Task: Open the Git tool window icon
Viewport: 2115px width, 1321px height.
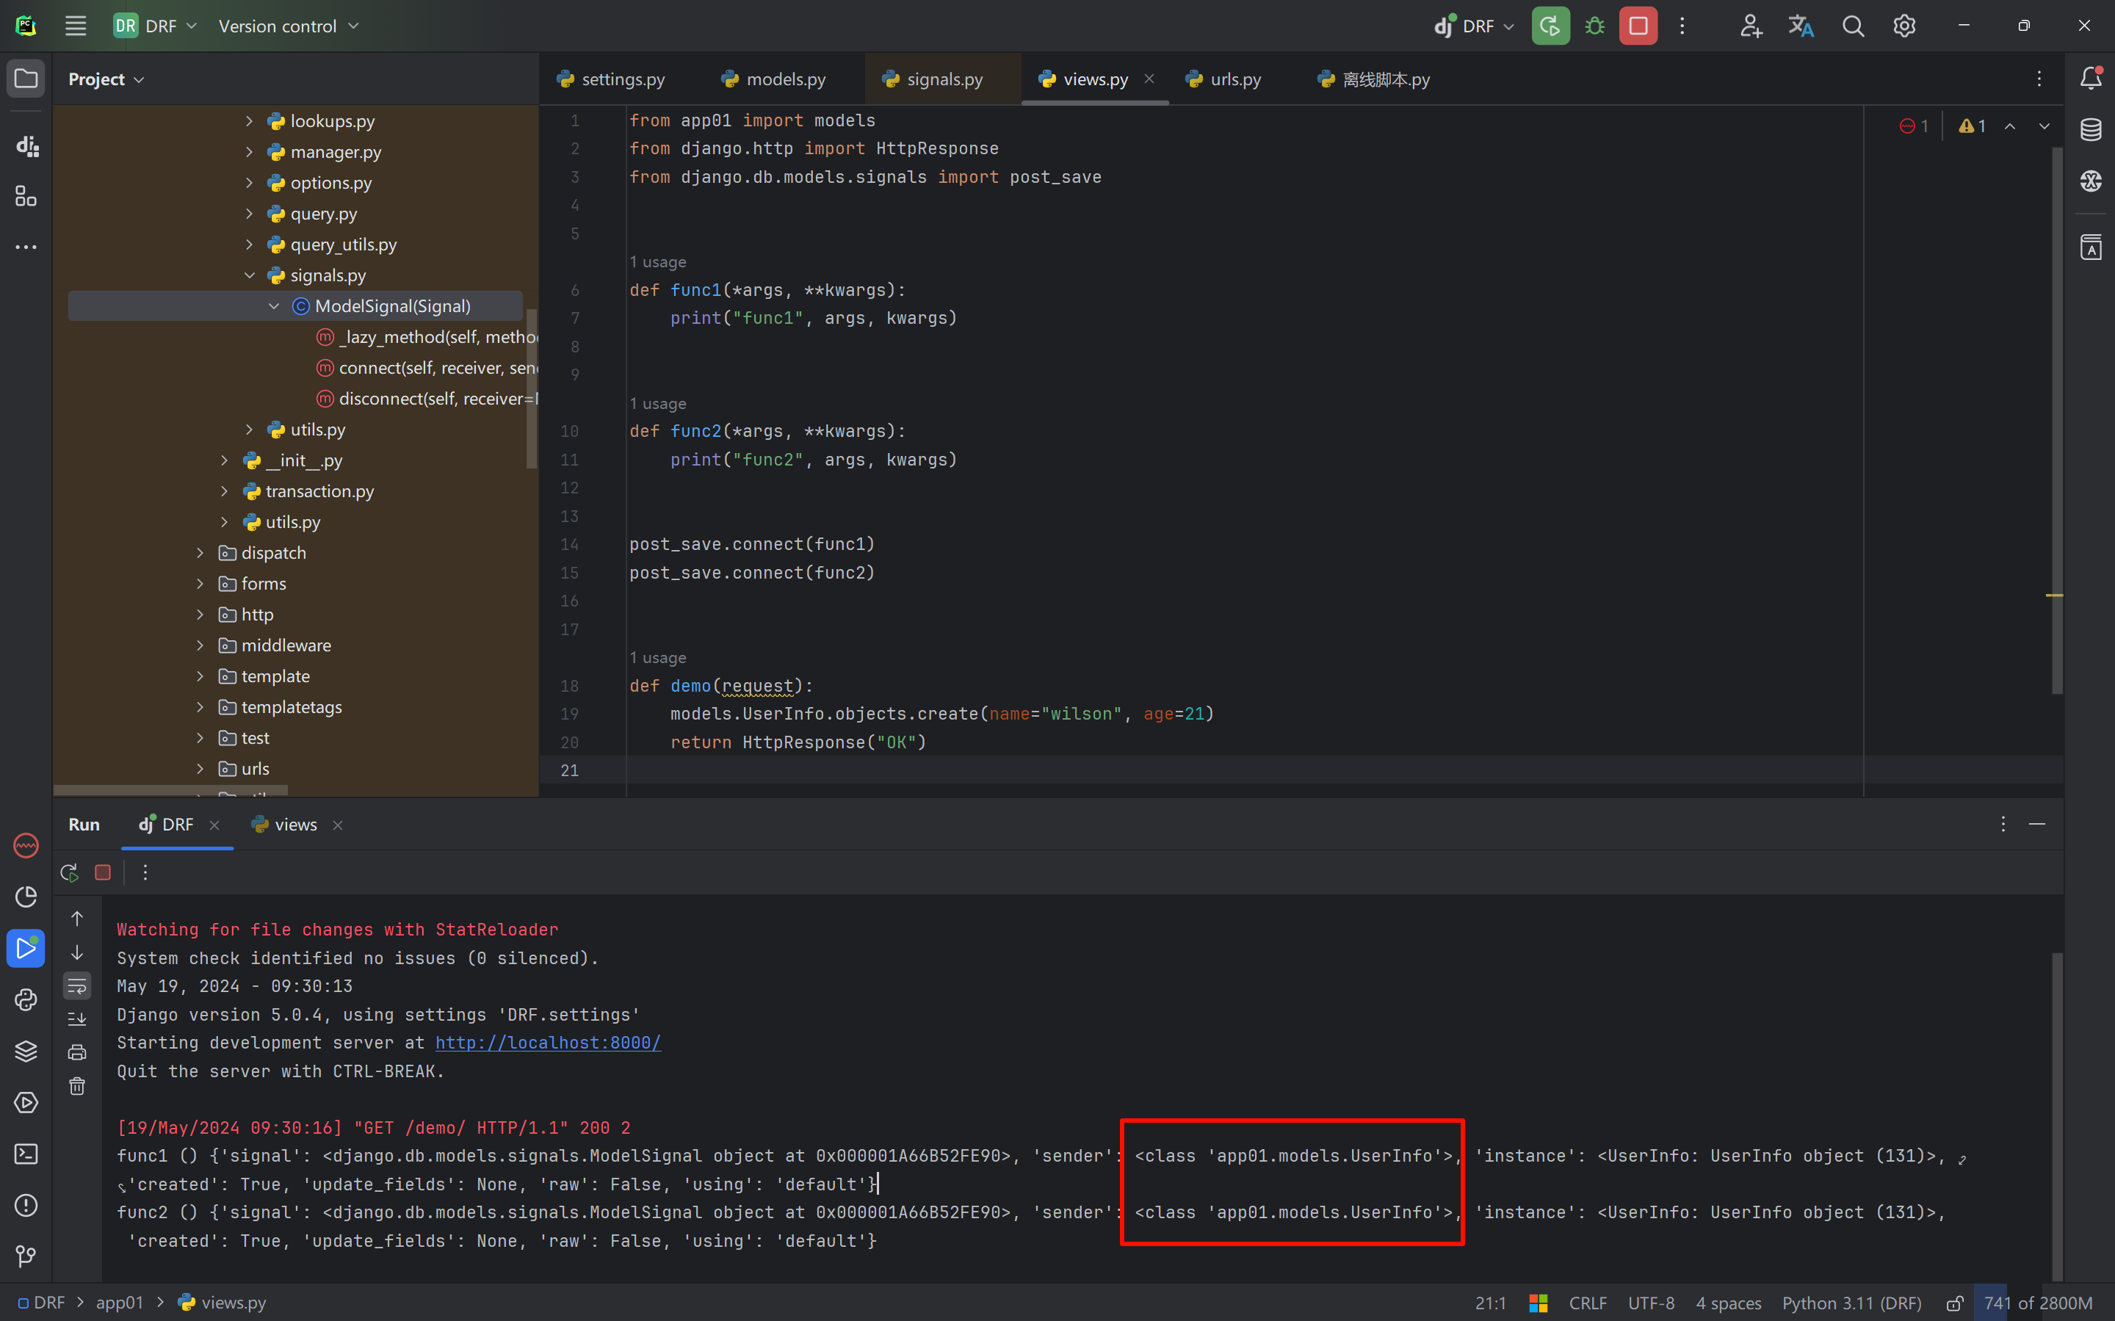Action: pos(26,1256)
